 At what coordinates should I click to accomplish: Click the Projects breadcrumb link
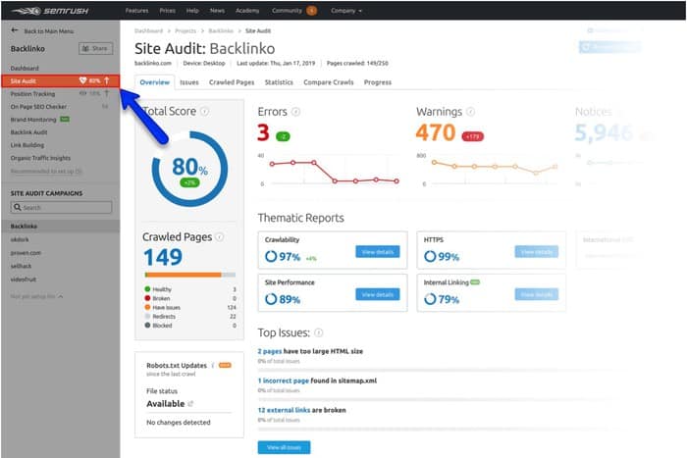[185, 30]
